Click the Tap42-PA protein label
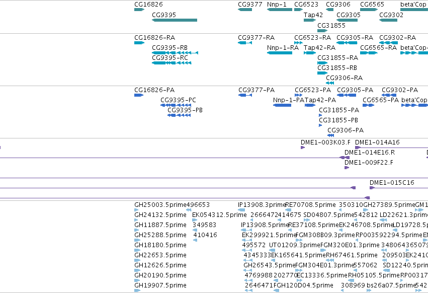 pyautogui.click(x=320, y=100)
